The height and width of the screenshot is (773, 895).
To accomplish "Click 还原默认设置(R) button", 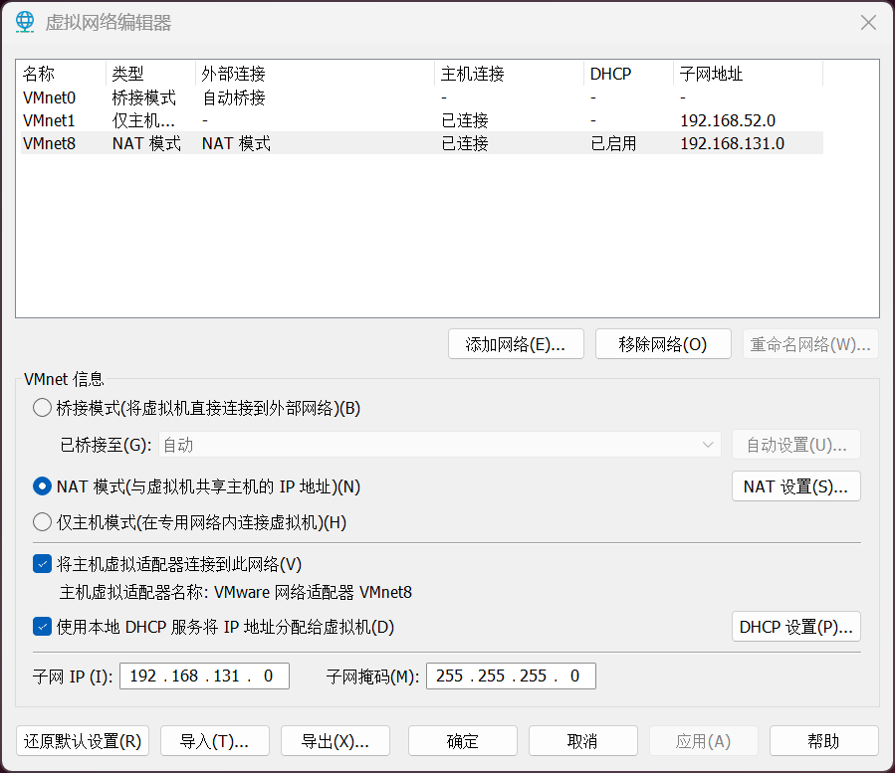I will [83, 741].
